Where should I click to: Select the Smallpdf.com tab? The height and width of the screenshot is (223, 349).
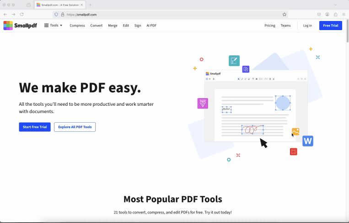[59, 5]
